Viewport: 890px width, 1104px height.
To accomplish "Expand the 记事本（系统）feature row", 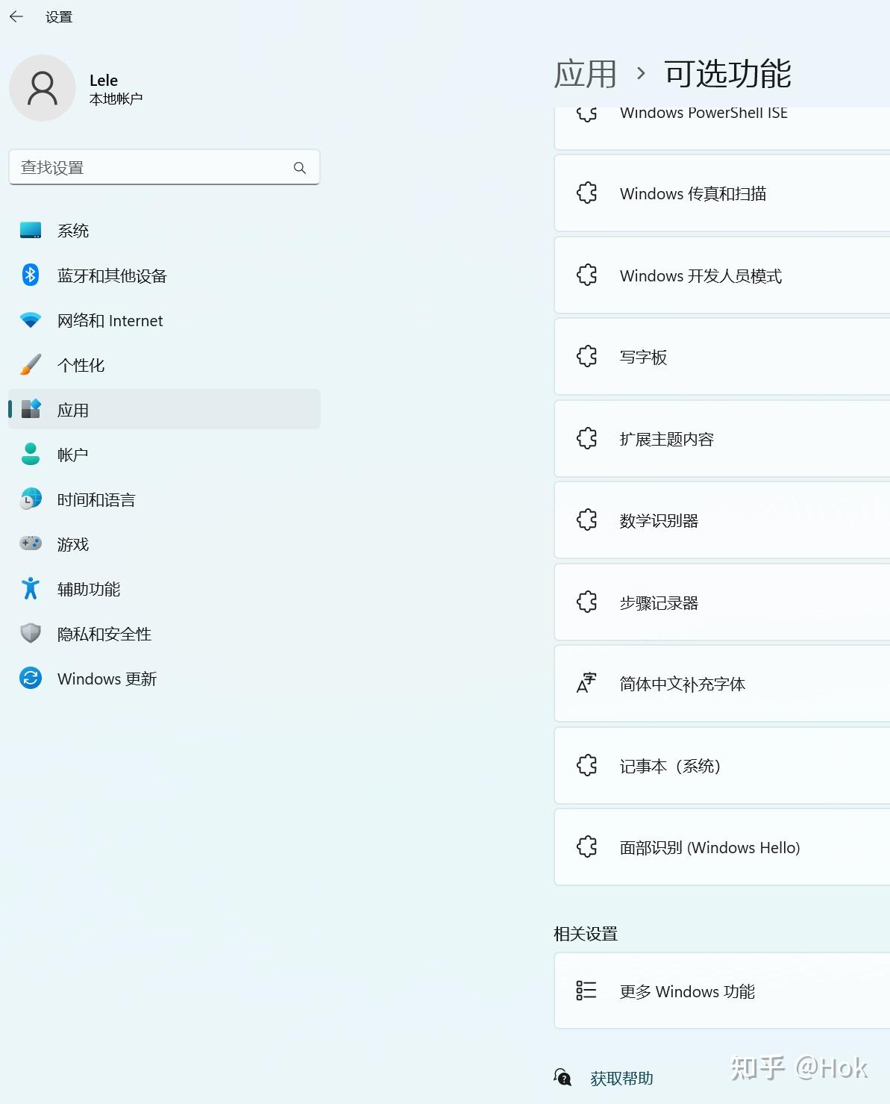I will (x=716, y=765).
